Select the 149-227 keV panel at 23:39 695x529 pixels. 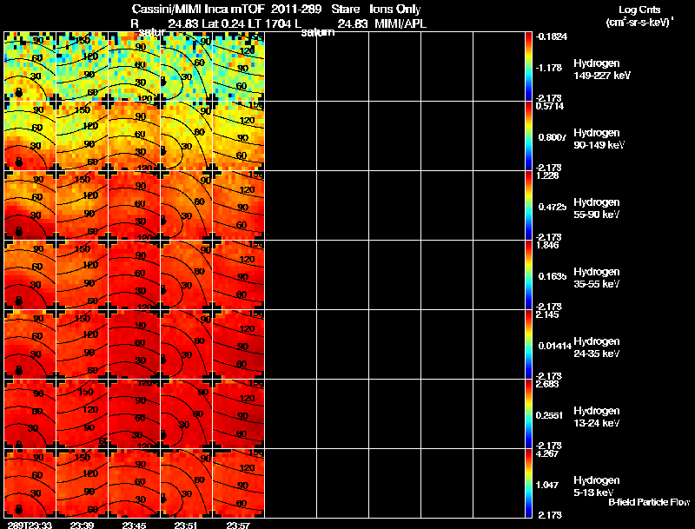click(83, 66)
